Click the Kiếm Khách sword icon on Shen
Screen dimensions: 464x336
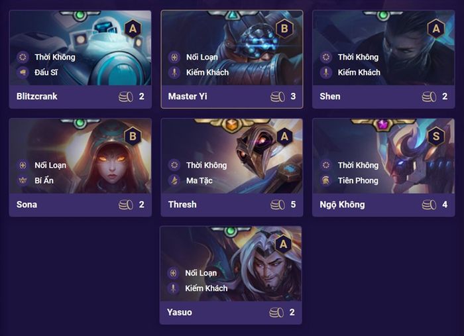(326, 72)
